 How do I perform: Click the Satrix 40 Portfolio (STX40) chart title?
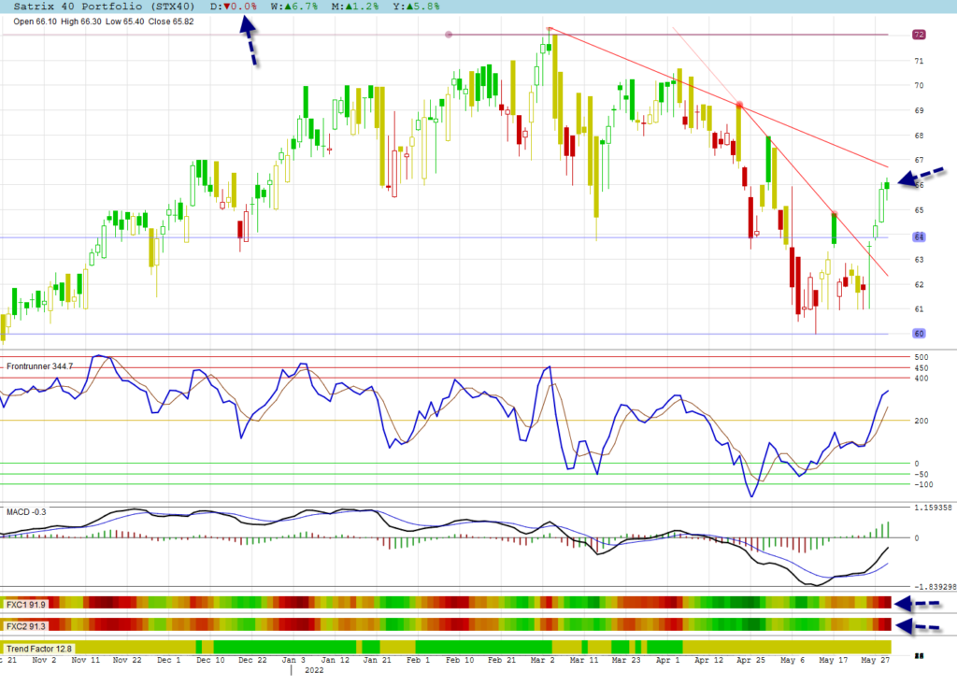[x=104, y=7]
